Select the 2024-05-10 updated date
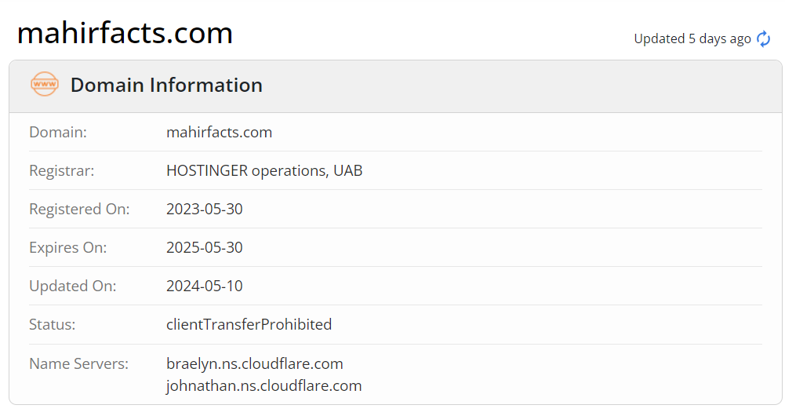 click(205, 286)
